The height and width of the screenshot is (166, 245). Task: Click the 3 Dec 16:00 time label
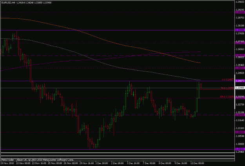(133, 163)
